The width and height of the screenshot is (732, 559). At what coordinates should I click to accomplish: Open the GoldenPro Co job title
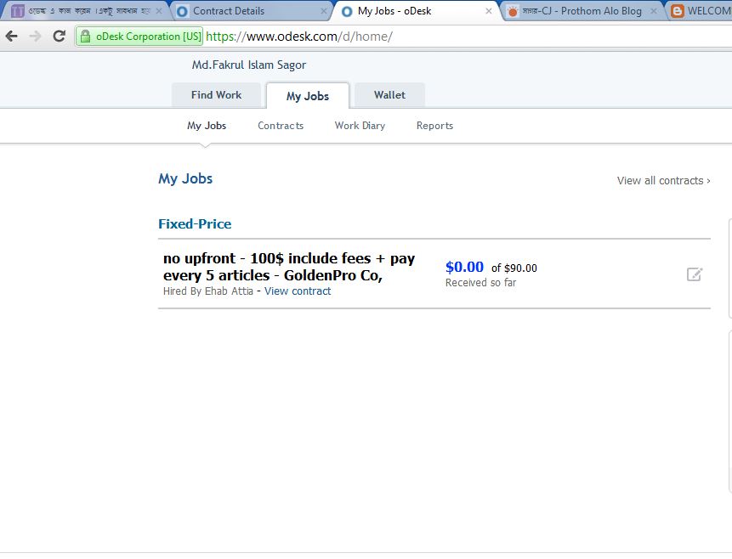pyautogui.click(x=289, y=267)
